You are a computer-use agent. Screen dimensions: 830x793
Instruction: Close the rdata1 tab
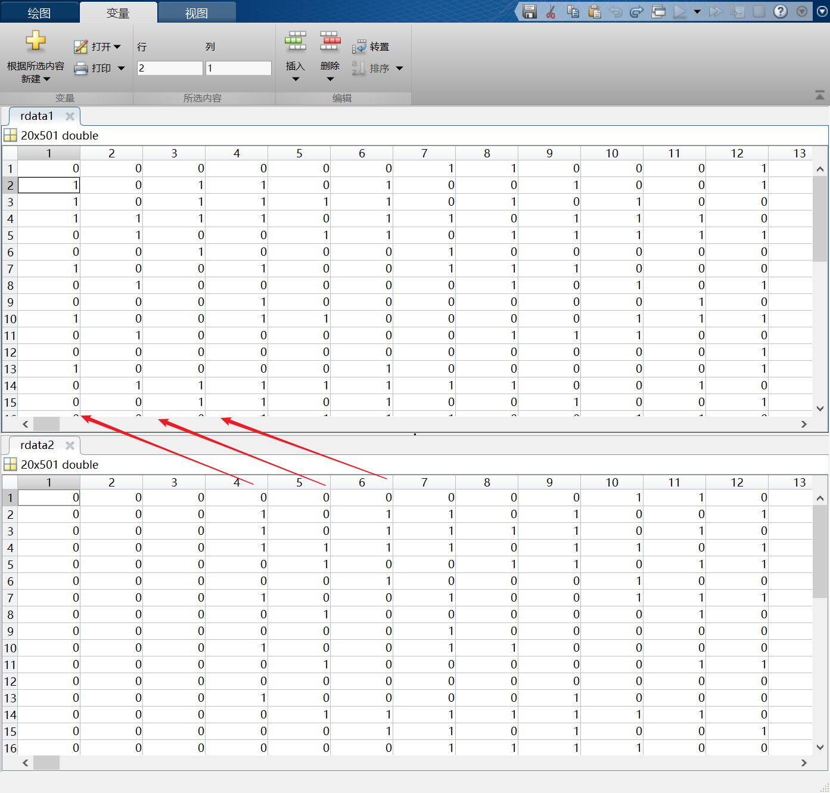70,116
